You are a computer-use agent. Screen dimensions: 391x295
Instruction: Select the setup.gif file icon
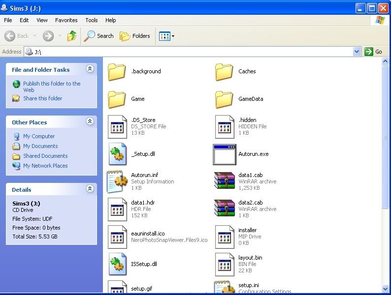(117, 287)
